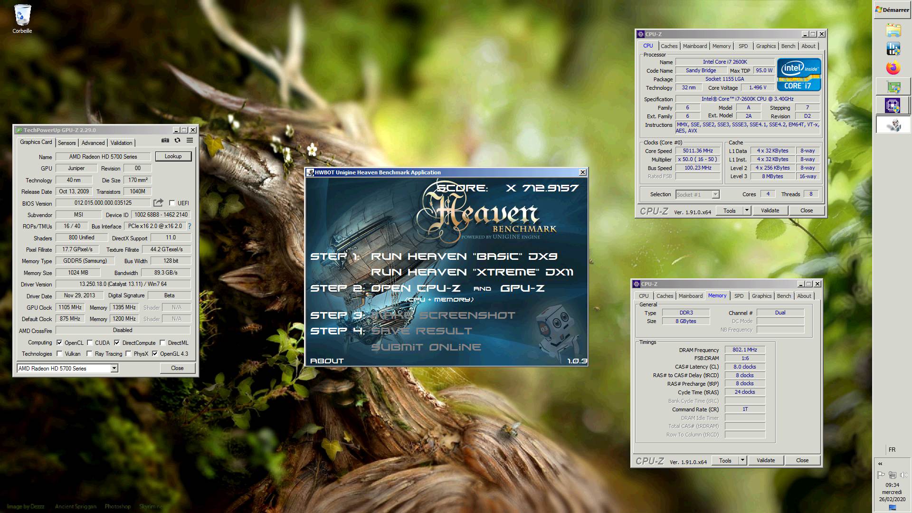Toggle the OpenGL 4.3 checkbox
The width and height of the screenshot is (912, 513).
coord(155,353)
